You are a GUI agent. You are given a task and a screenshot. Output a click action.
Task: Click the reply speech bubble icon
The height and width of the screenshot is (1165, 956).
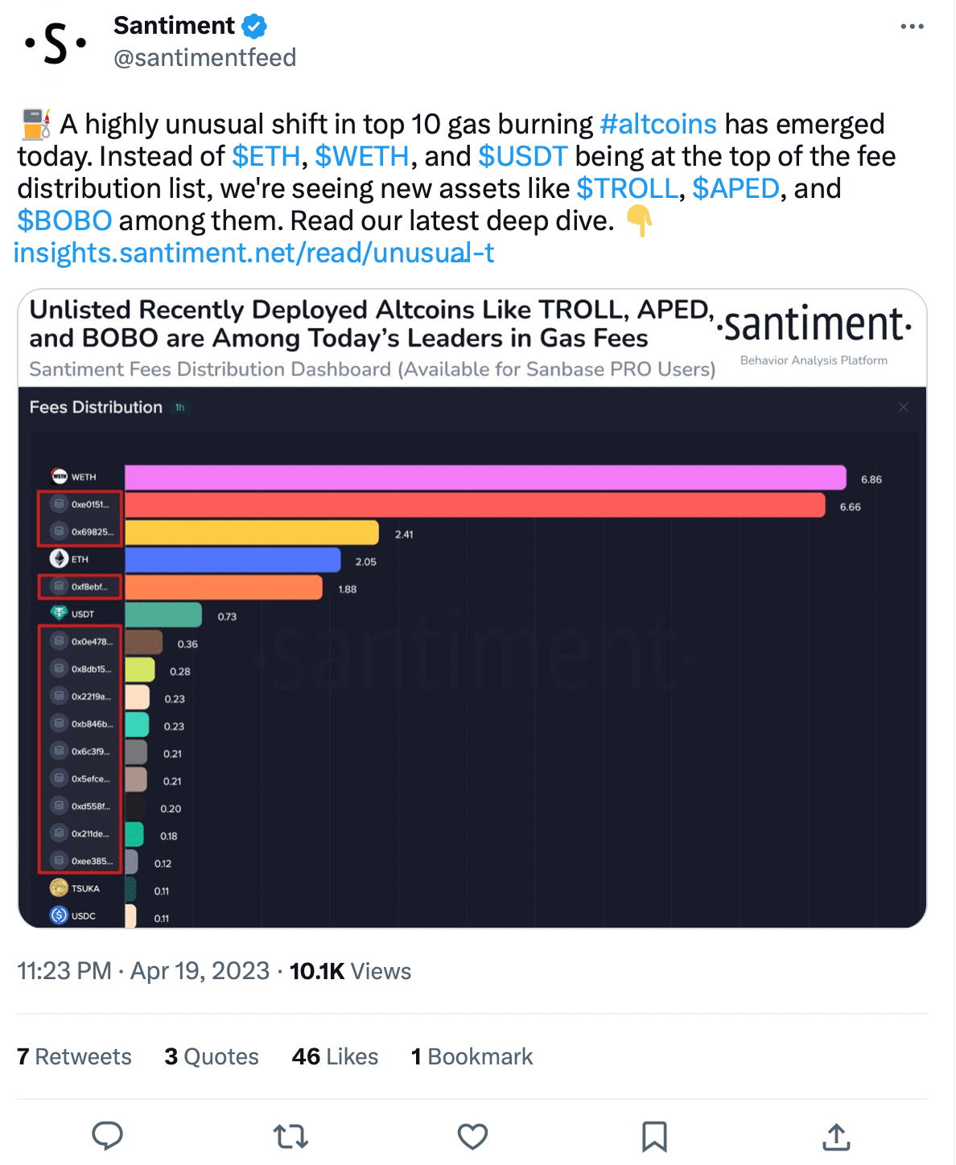pos(107,1135)
